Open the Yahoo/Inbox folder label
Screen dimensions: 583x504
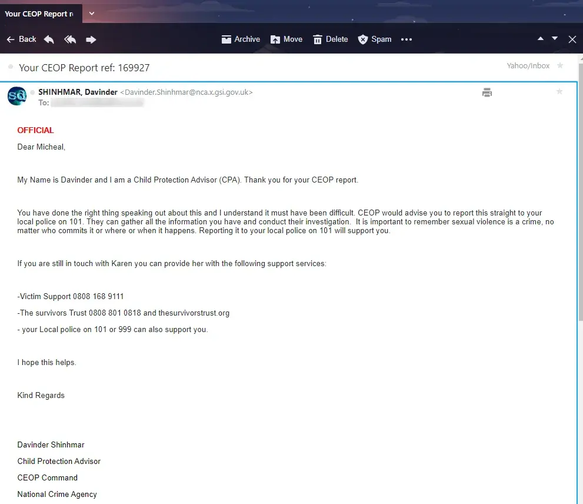528,66
